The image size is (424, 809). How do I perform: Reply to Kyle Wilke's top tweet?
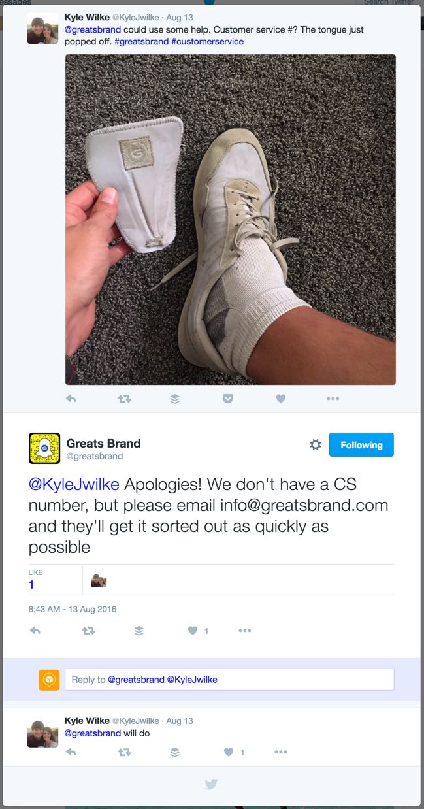[x=71, y=399]
